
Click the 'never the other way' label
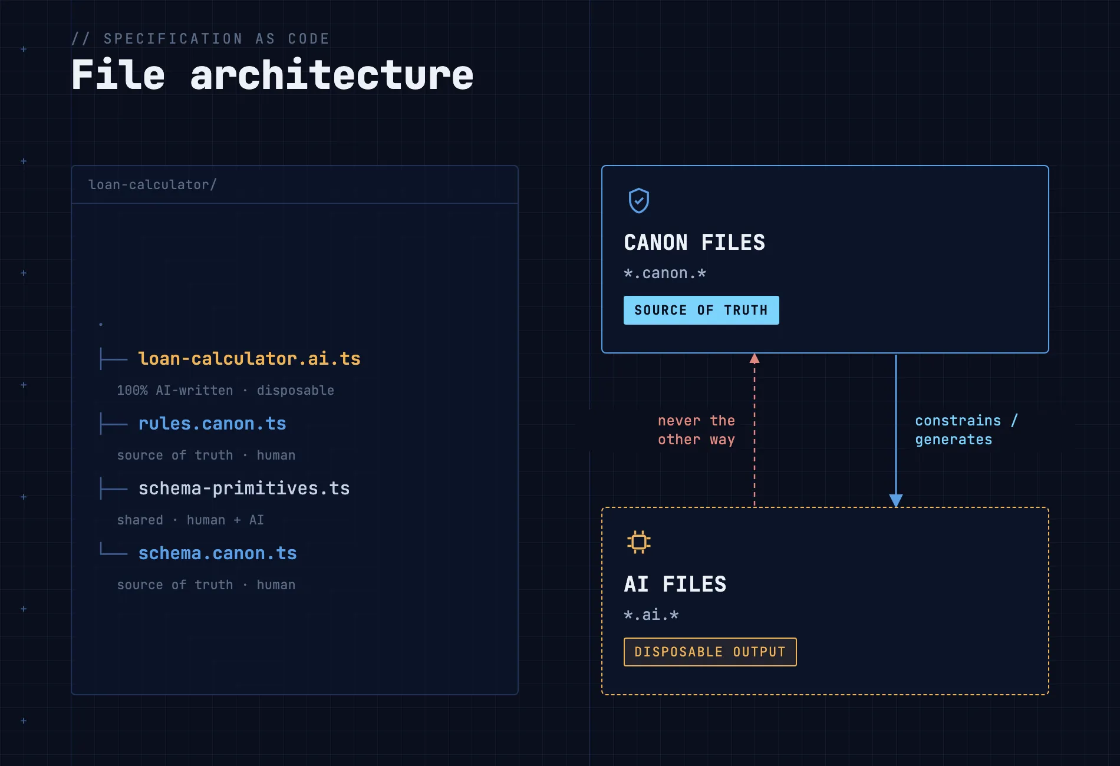tap(696, 430)
